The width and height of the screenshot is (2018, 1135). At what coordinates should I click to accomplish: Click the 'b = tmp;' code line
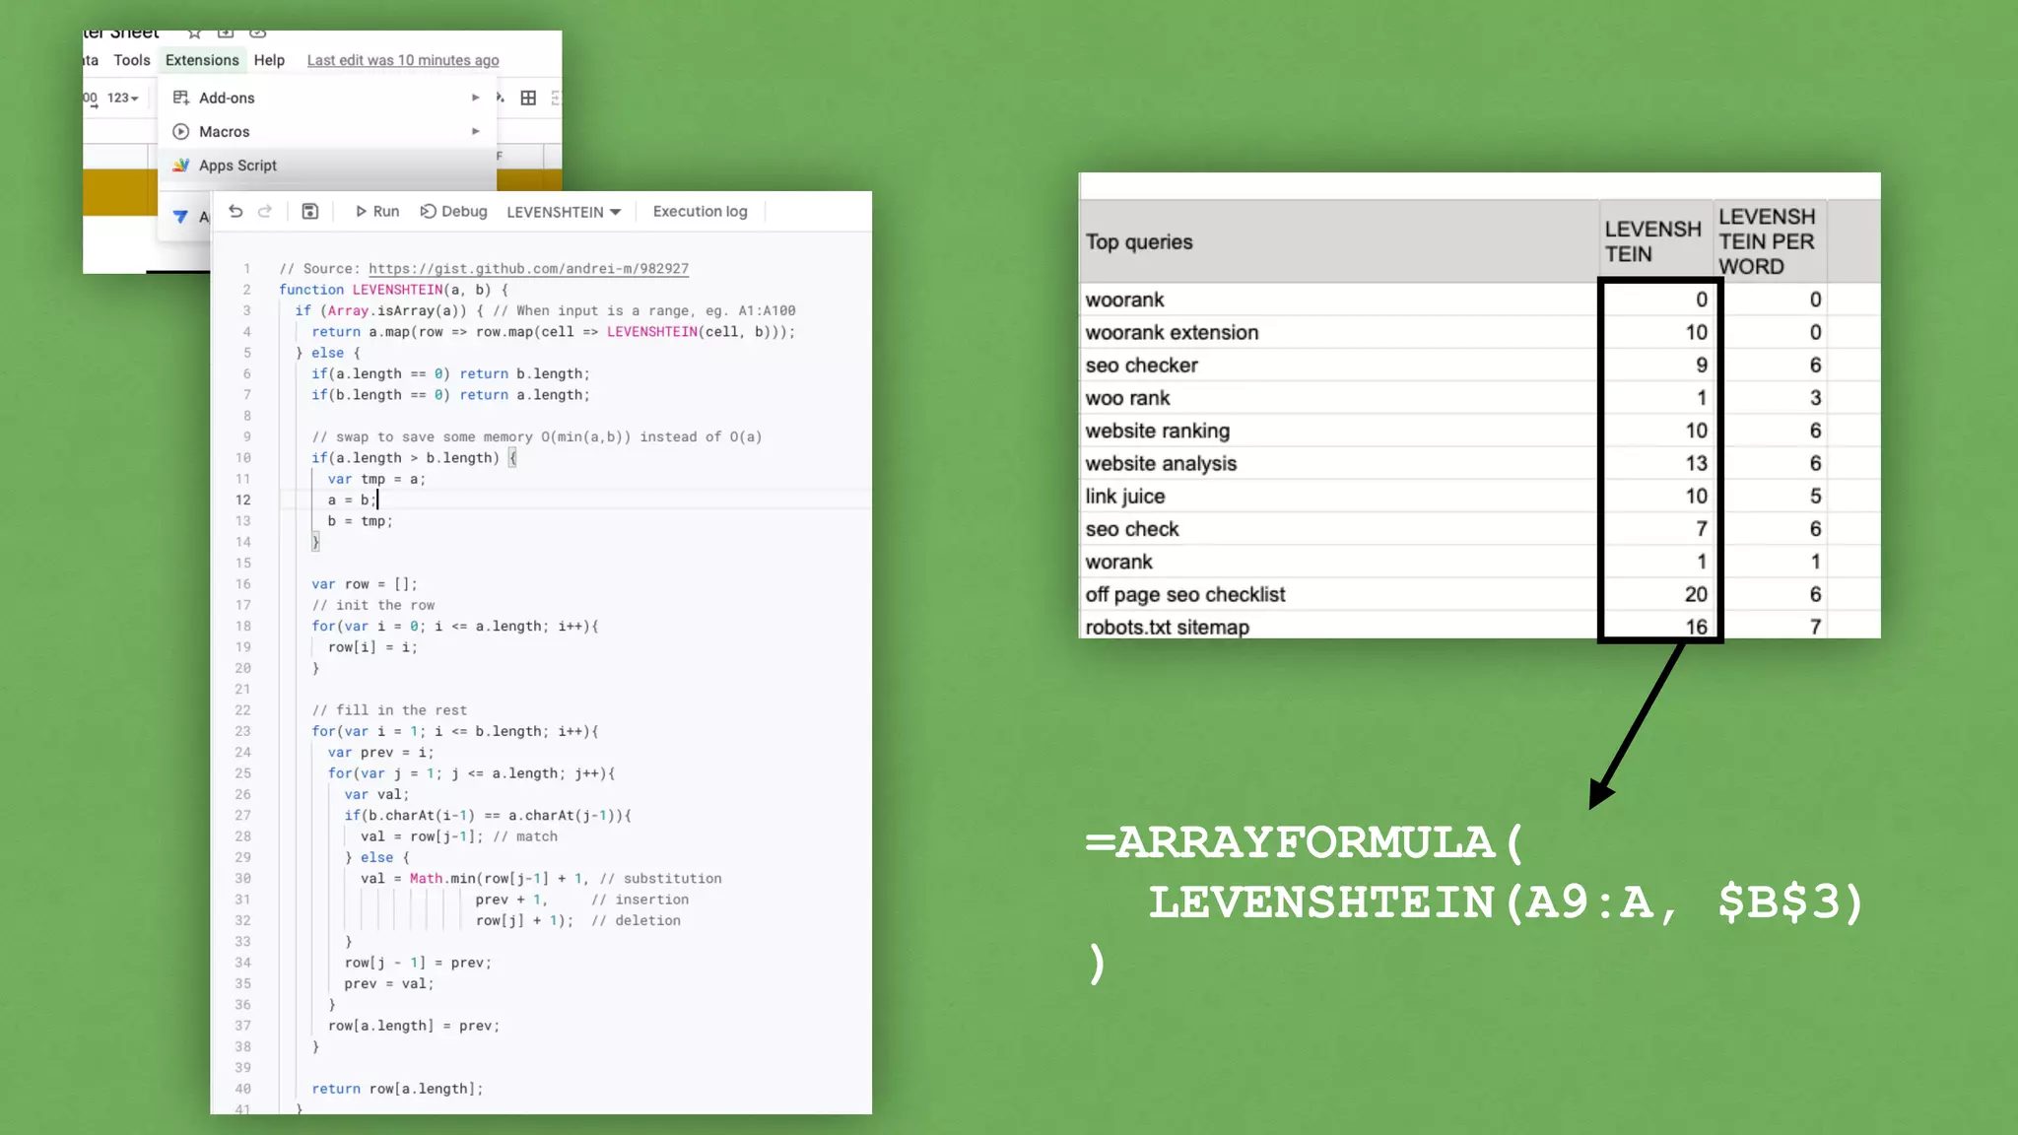click(x=360, y=521)
